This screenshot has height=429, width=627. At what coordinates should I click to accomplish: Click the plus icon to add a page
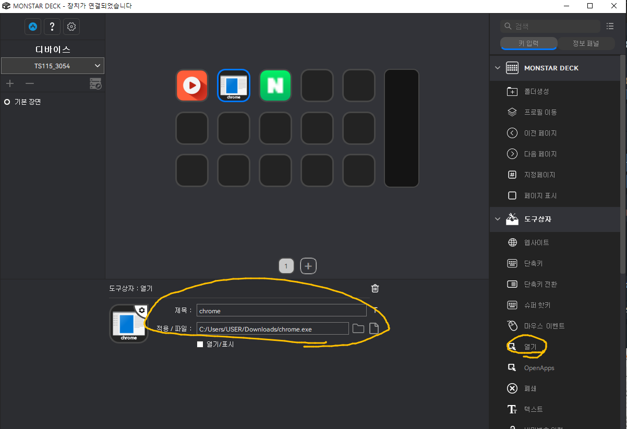tap(308, 266)
